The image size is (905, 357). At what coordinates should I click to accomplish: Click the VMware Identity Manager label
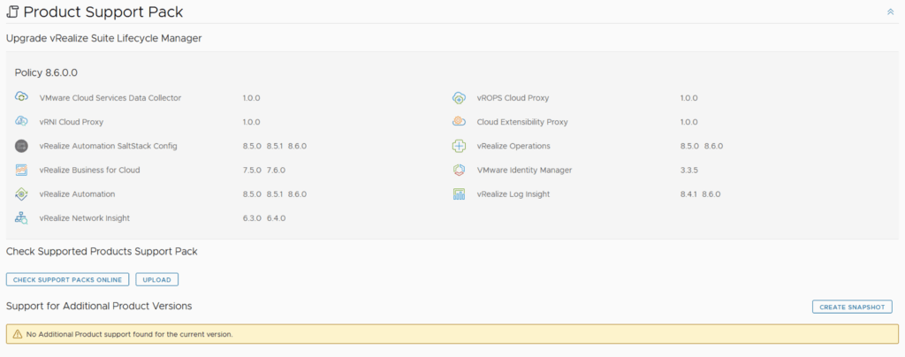(x=524, y=170)
